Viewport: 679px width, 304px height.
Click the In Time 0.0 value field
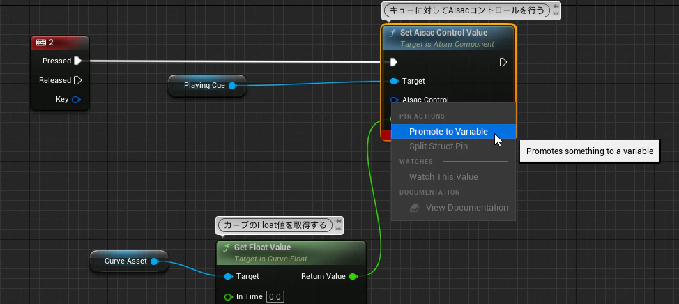275,296
